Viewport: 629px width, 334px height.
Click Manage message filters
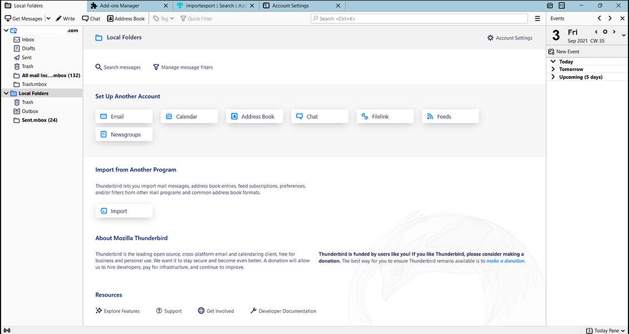[x=183, y=67]
